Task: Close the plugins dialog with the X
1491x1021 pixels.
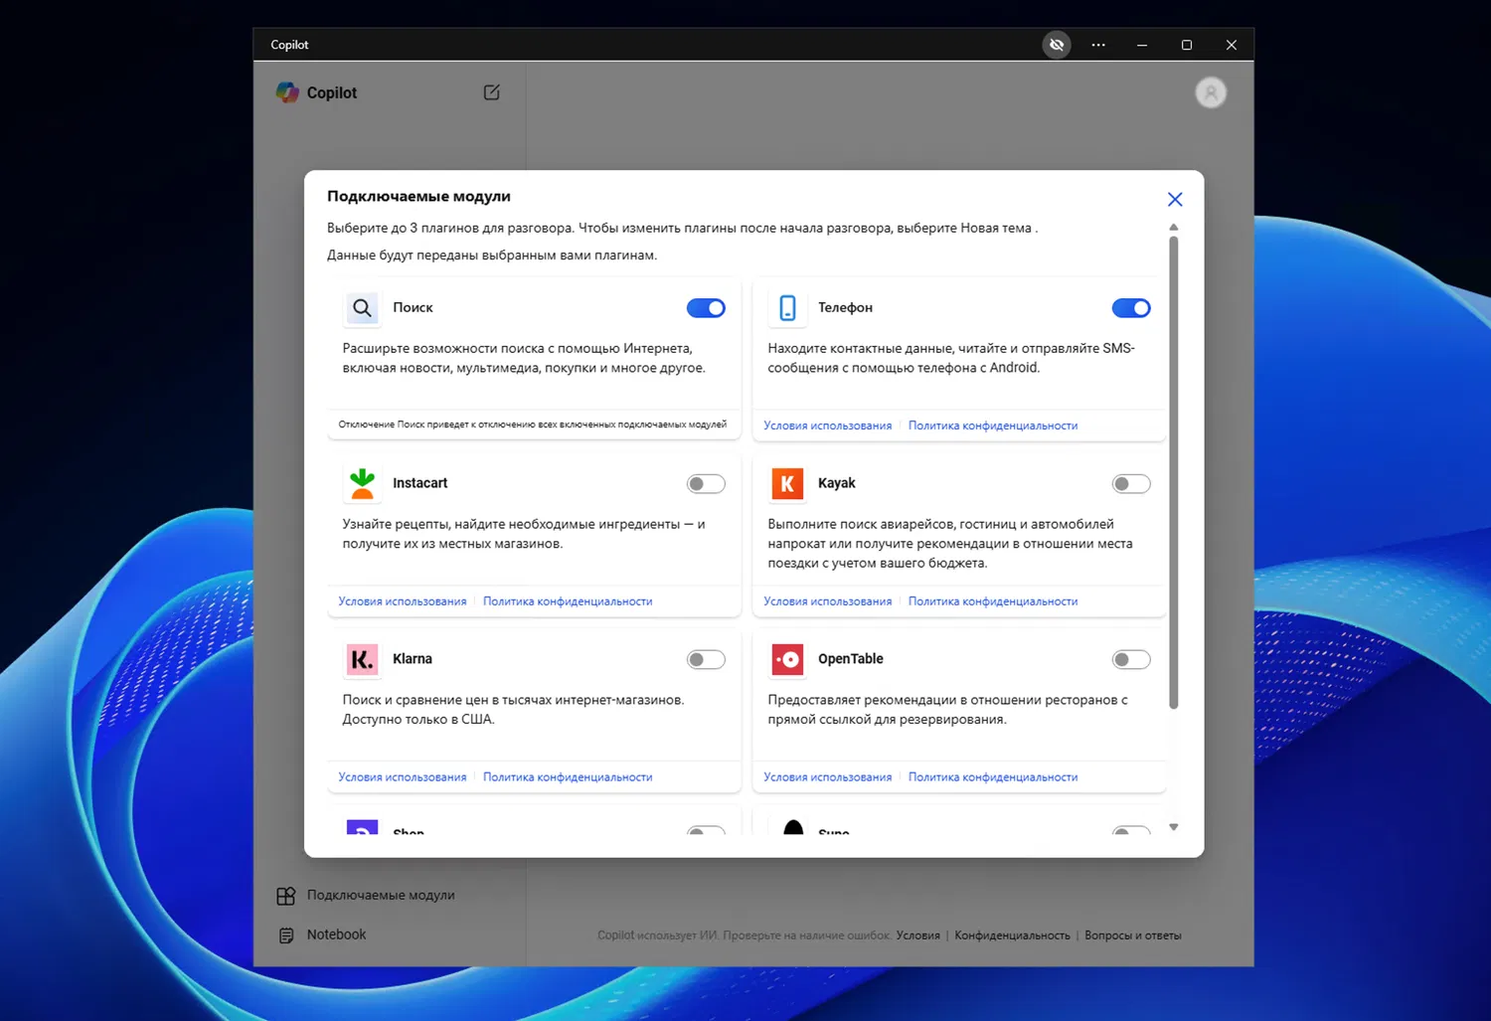Action: coord(1175,200)
